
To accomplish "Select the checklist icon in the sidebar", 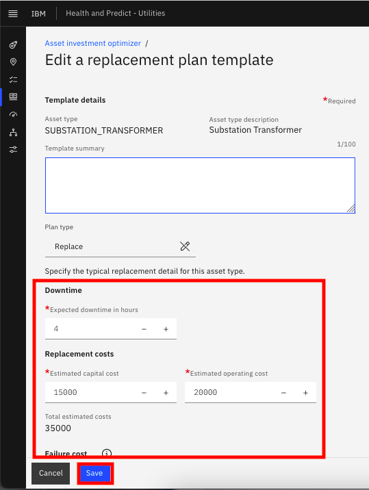I will 13,79.
